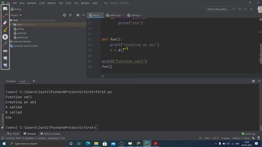
Task: Open Windows Start menu
Action: pos(4,143)
